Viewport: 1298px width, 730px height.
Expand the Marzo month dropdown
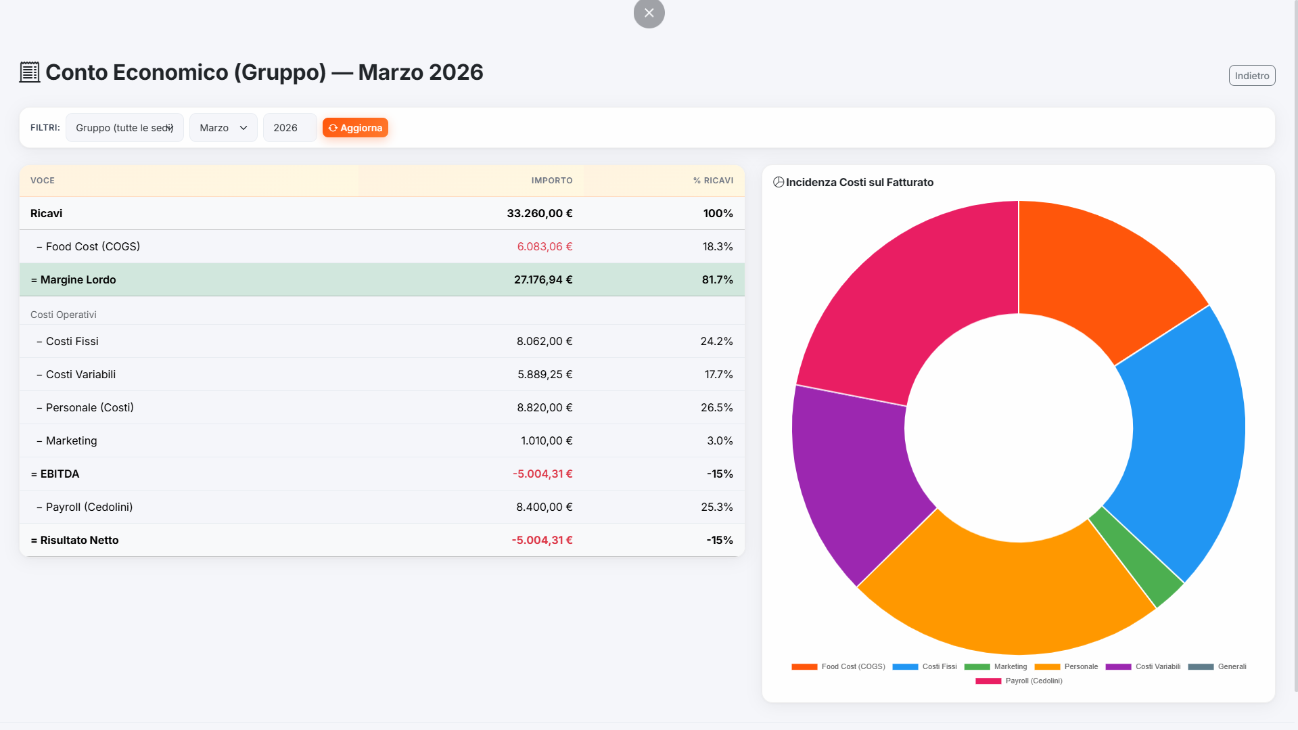tap(223, 128)
